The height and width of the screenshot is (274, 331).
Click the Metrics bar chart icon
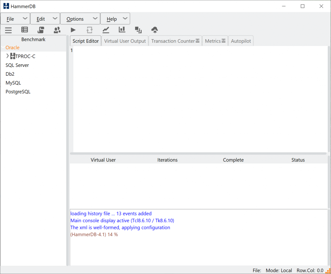[x=122, y=30]
